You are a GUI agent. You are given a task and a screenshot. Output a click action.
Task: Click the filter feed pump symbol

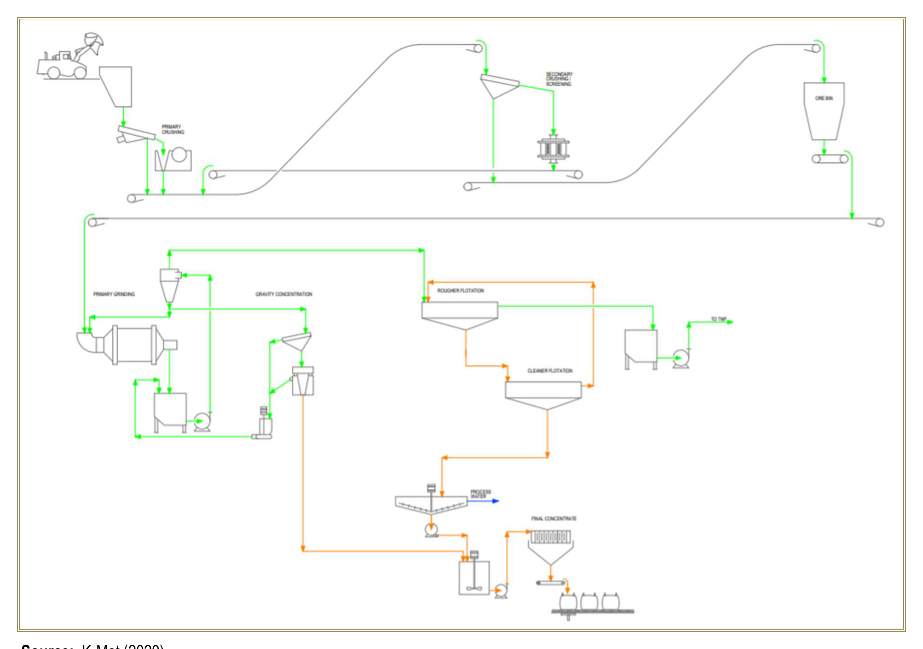501,591
